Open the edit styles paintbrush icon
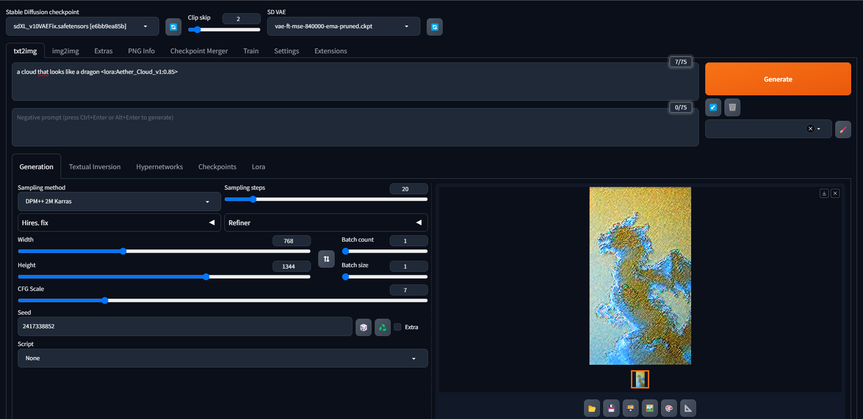The image size is (863, 419). coord(843,129)
